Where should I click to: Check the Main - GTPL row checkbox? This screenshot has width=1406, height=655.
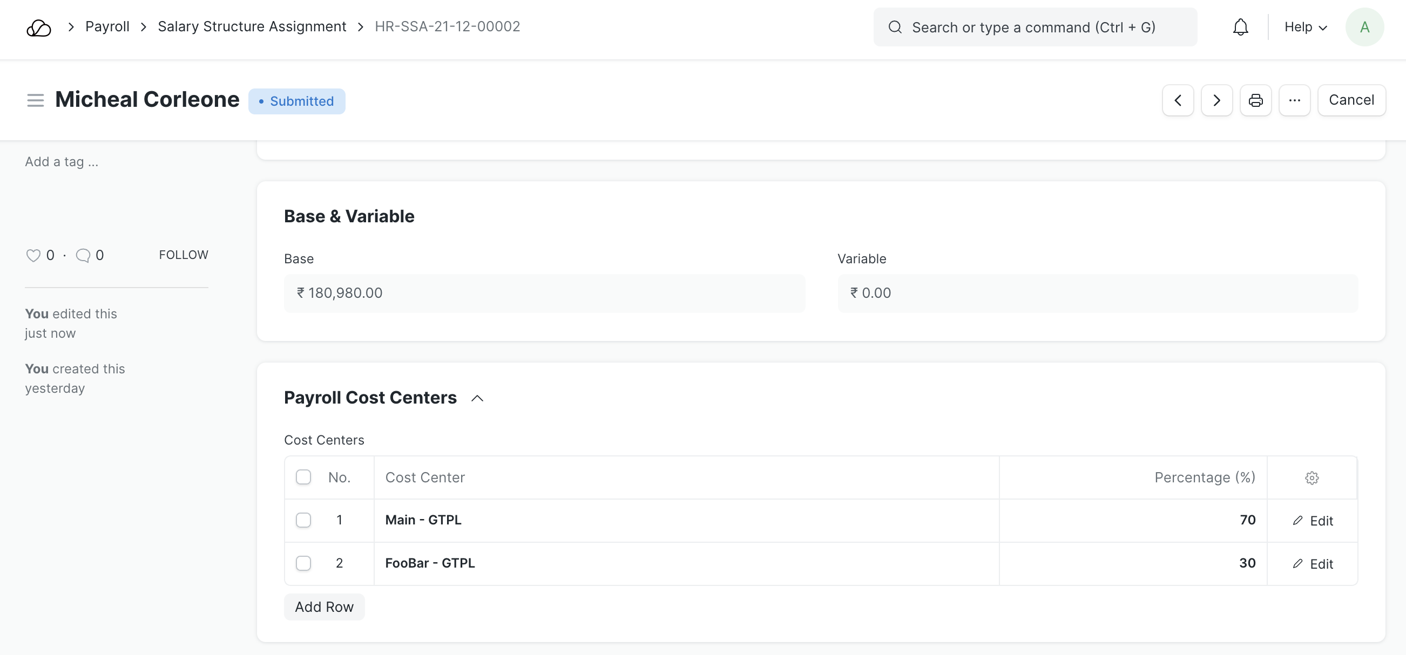click(303, 520)
